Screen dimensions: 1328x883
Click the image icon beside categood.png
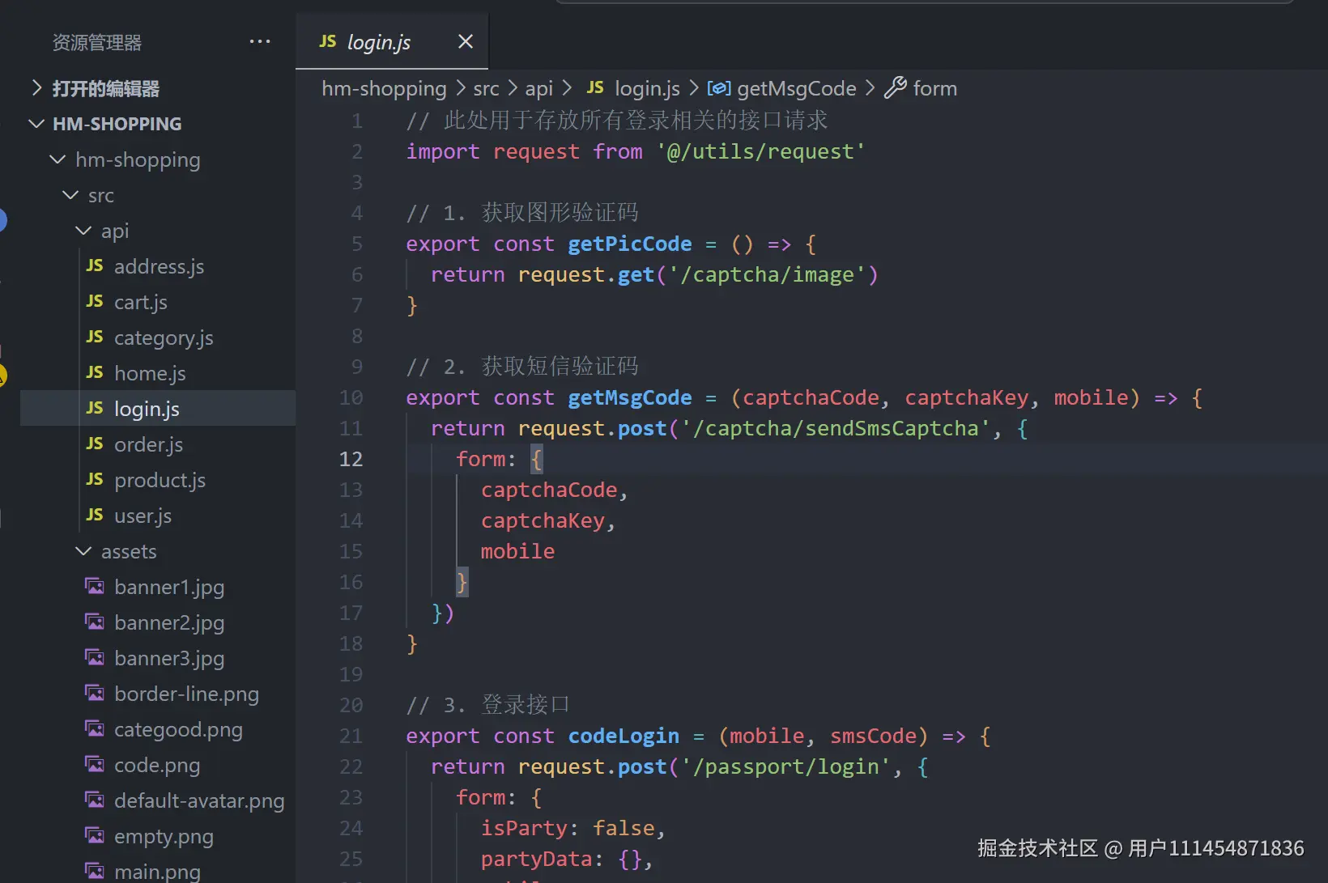pyautogui.click(x=95, y=728)
